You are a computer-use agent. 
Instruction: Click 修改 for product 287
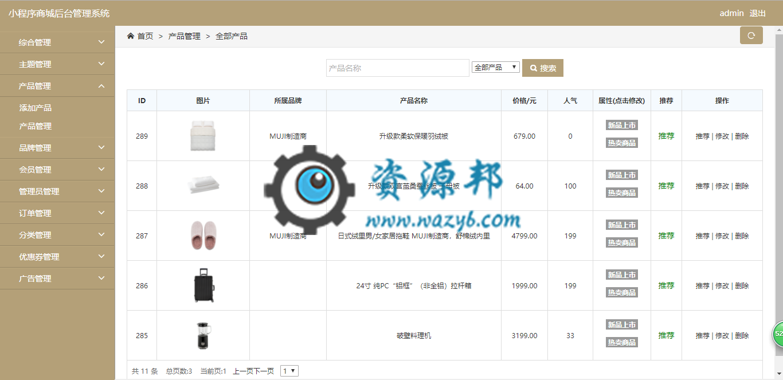722,236
